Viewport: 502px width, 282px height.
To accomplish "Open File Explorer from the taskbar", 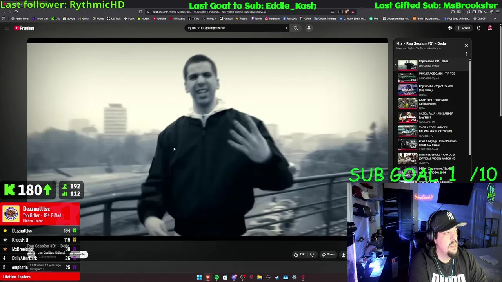I will 260,277.
